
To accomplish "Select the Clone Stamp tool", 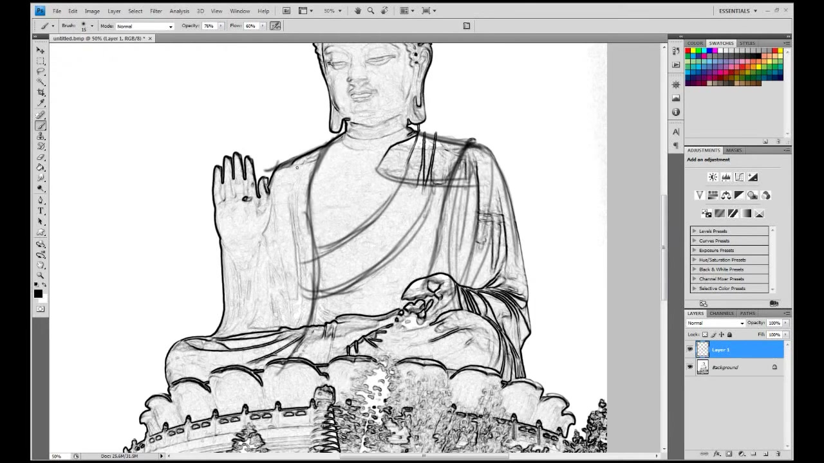I will coord(41,136).
